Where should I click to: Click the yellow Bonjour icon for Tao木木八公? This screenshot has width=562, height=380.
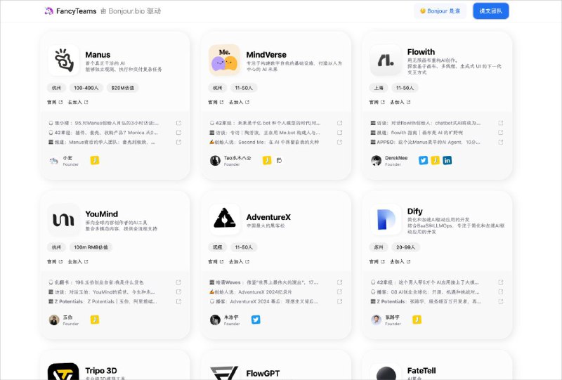point(267,160)
